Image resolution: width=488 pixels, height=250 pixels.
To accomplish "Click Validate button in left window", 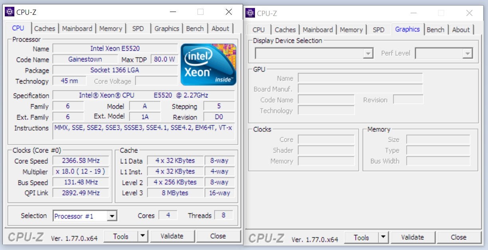I will click(x=172, y=236).
